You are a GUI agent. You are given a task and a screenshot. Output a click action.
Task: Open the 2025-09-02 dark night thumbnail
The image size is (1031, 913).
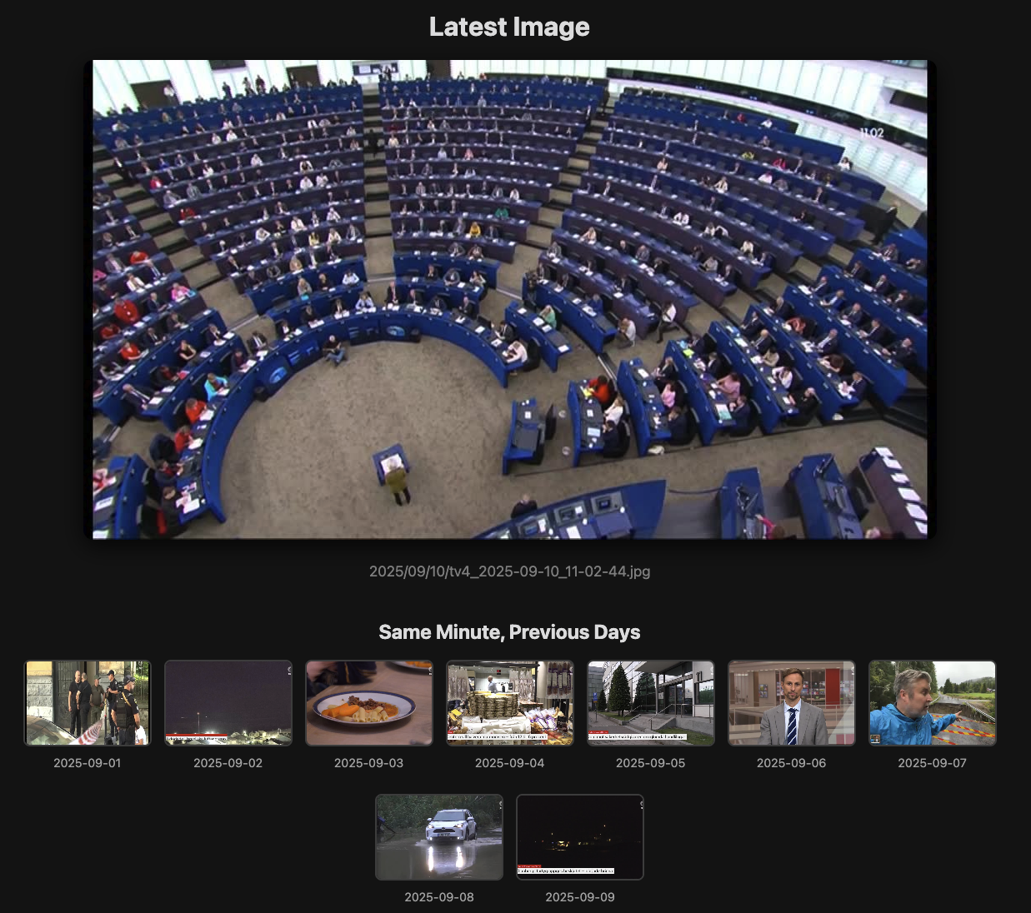[228, 703]
